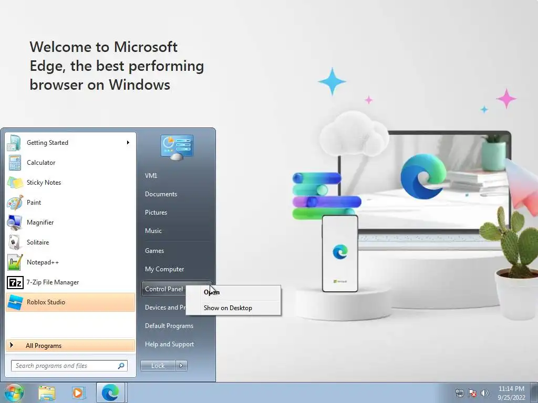Launch Solitaire card icon
Viewport: 538px width, 403px height.
pyautogui.click(x=14, y=242)
